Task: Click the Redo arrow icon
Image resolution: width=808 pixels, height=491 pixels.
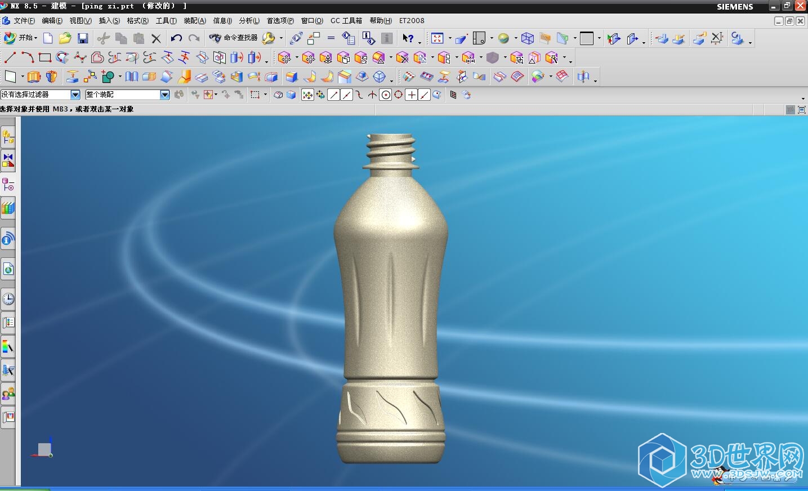Action: pyautogui.click(x=194, y=38)
